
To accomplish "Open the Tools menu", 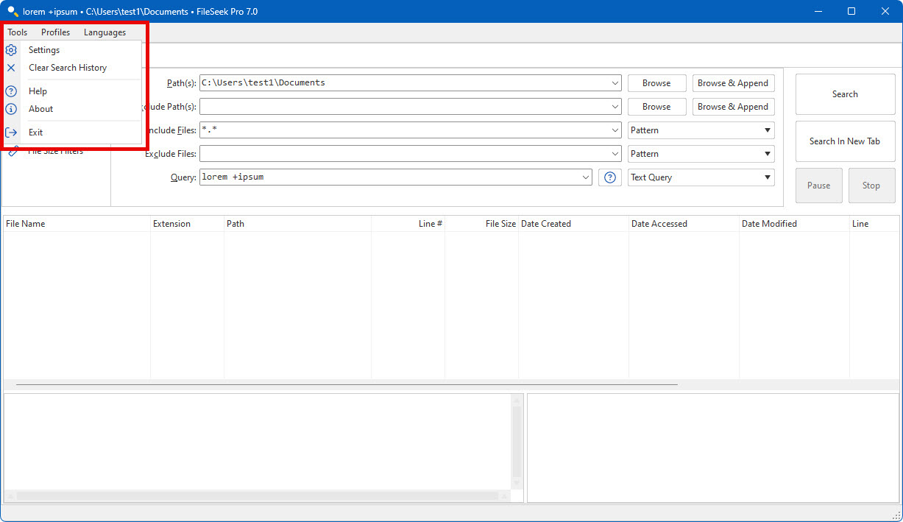I will [18, 32].
